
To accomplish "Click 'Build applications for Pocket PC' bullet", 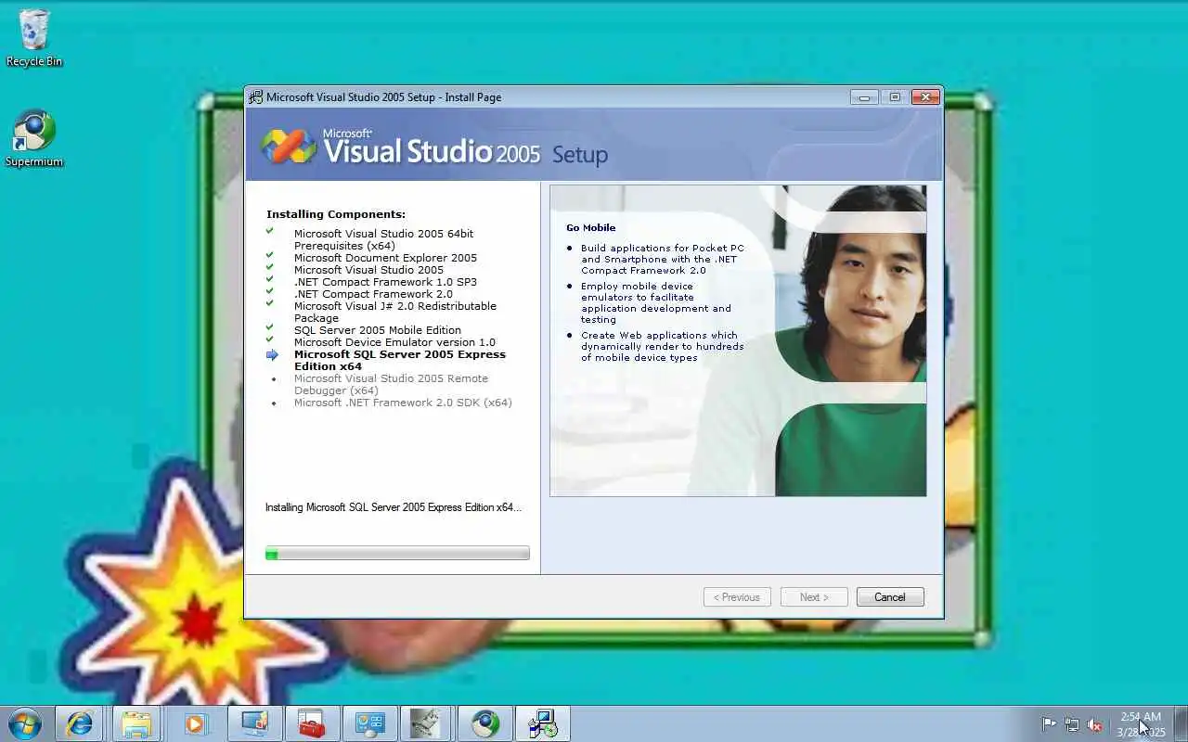I will pyautogui.click(x=663, y=259).
